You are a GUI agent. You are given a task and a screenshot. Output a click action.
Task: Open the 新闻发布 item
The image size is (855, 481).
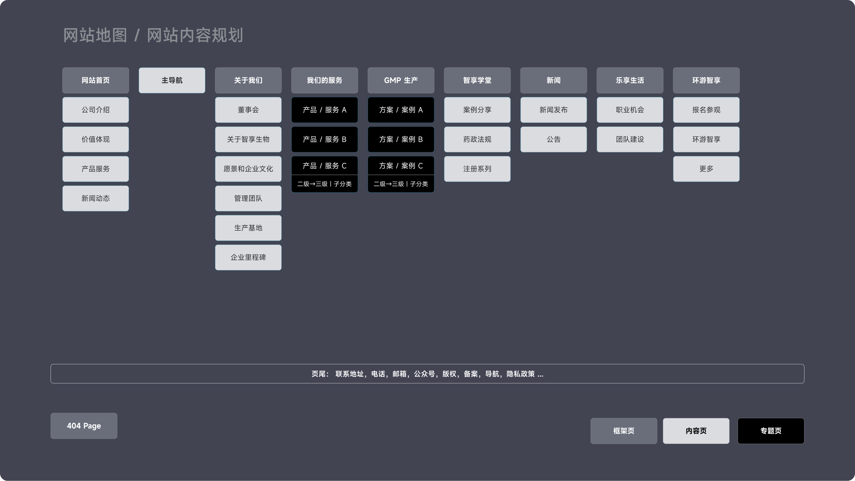(553, 110)
